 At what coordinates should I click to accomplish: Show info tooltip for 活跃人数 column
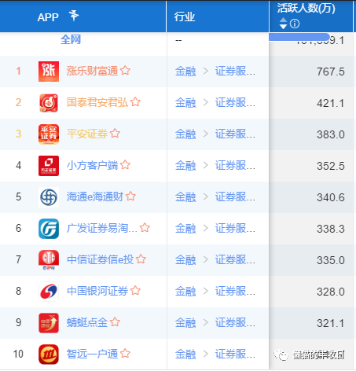295,24
